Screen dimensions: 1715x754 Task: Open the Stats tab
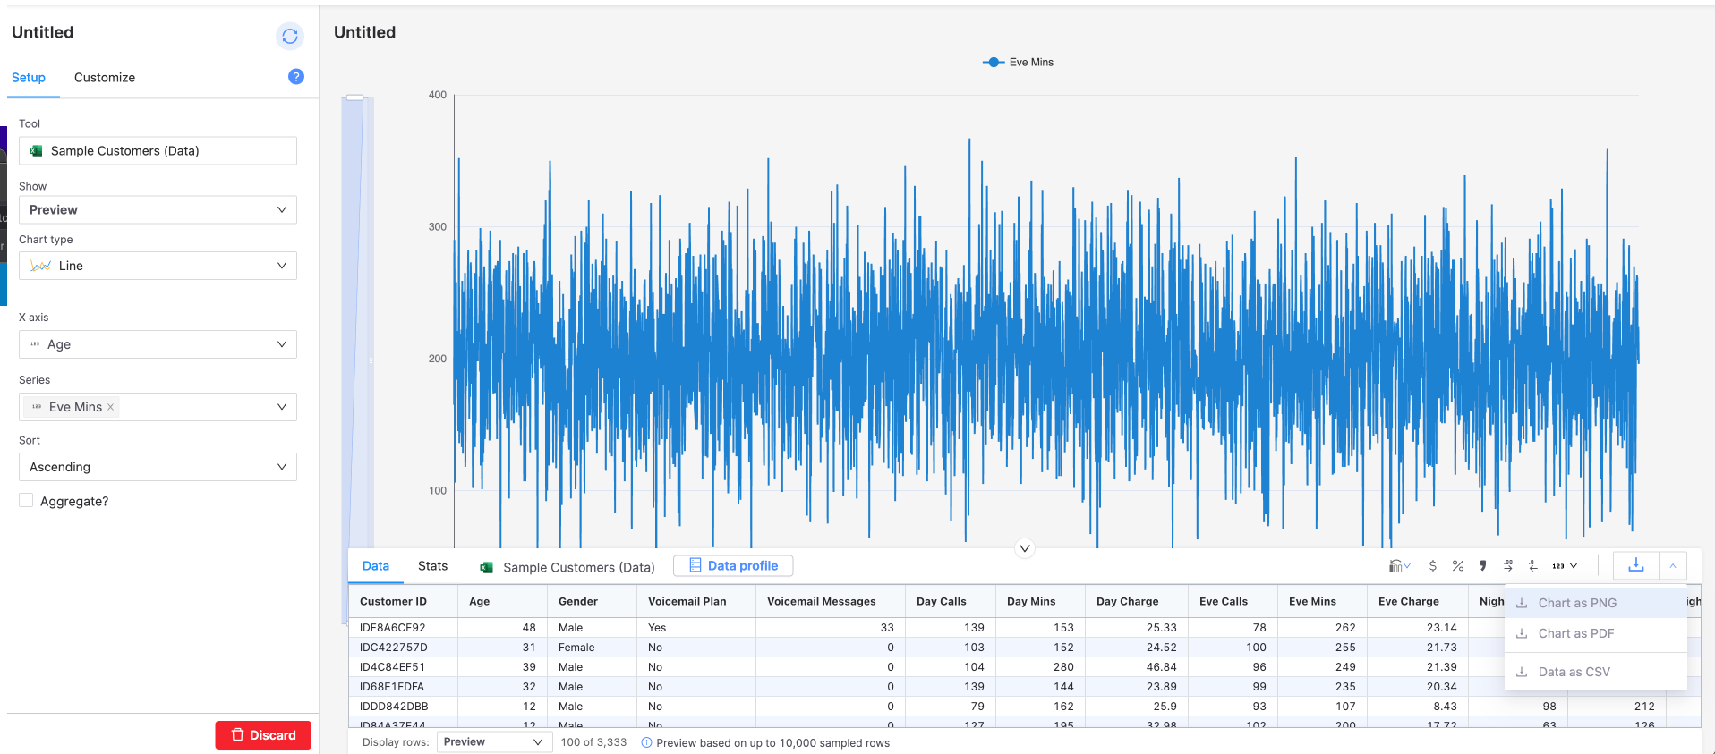[432, 566]
